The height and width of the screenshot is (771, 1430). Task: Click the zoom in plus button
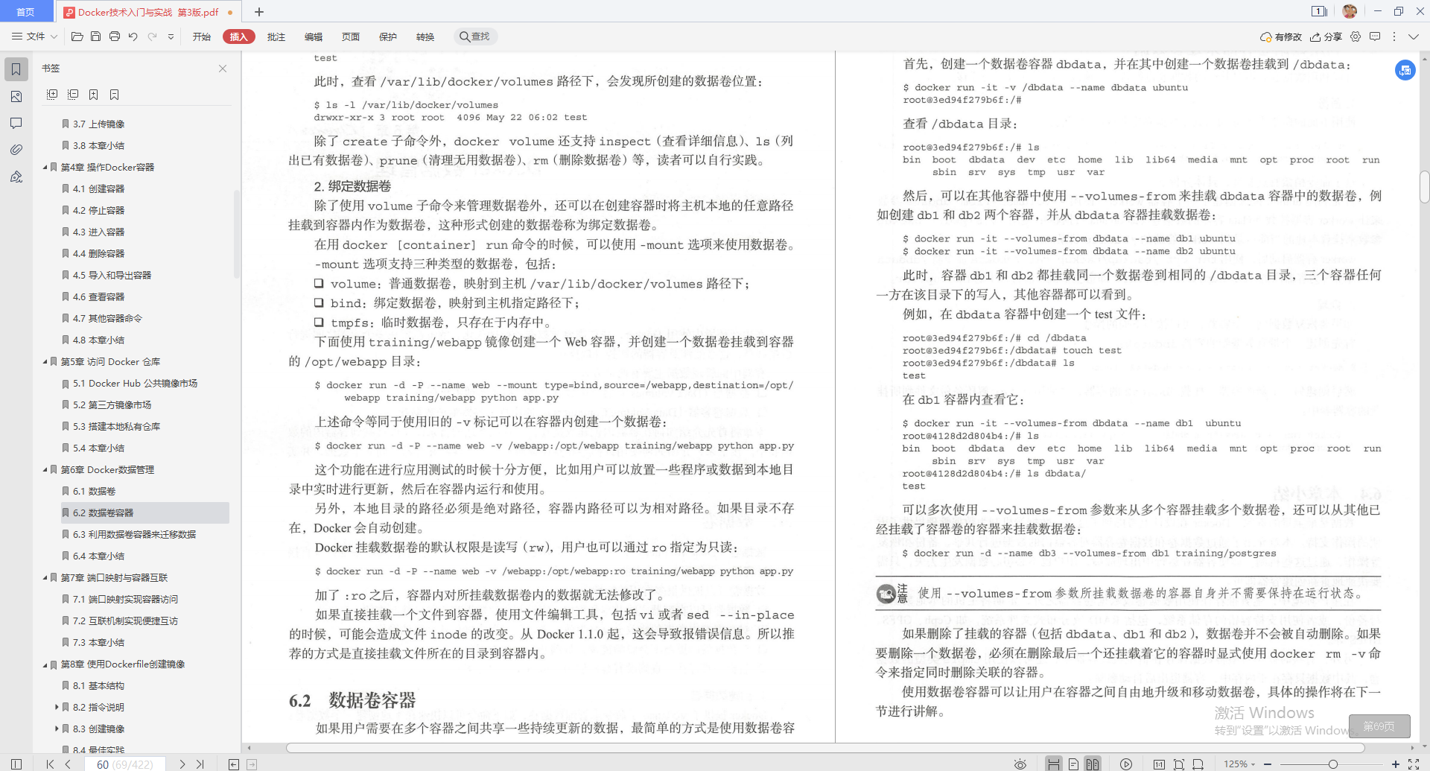[1396, 764]
